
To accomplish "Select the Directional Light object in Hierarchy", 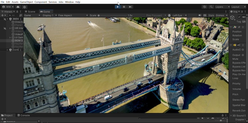I will 18,22.
